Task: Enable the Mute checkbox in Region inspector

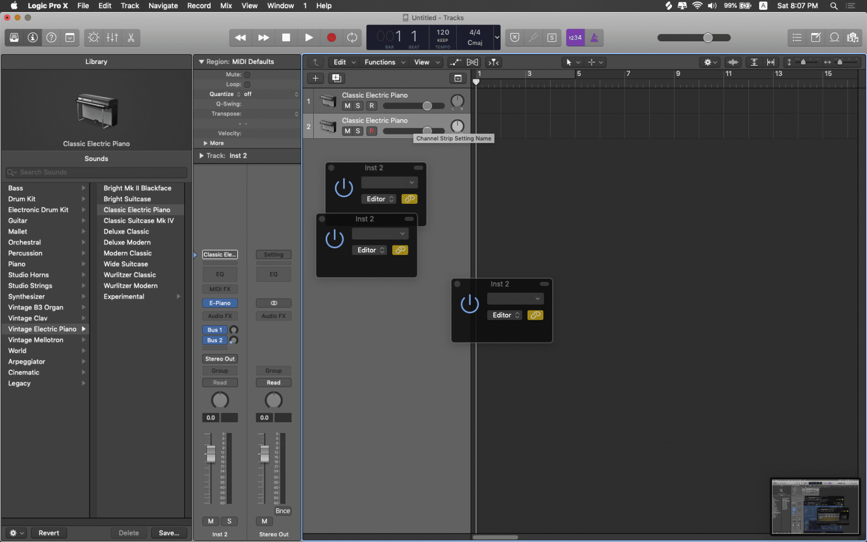Action: coord(247,75)
